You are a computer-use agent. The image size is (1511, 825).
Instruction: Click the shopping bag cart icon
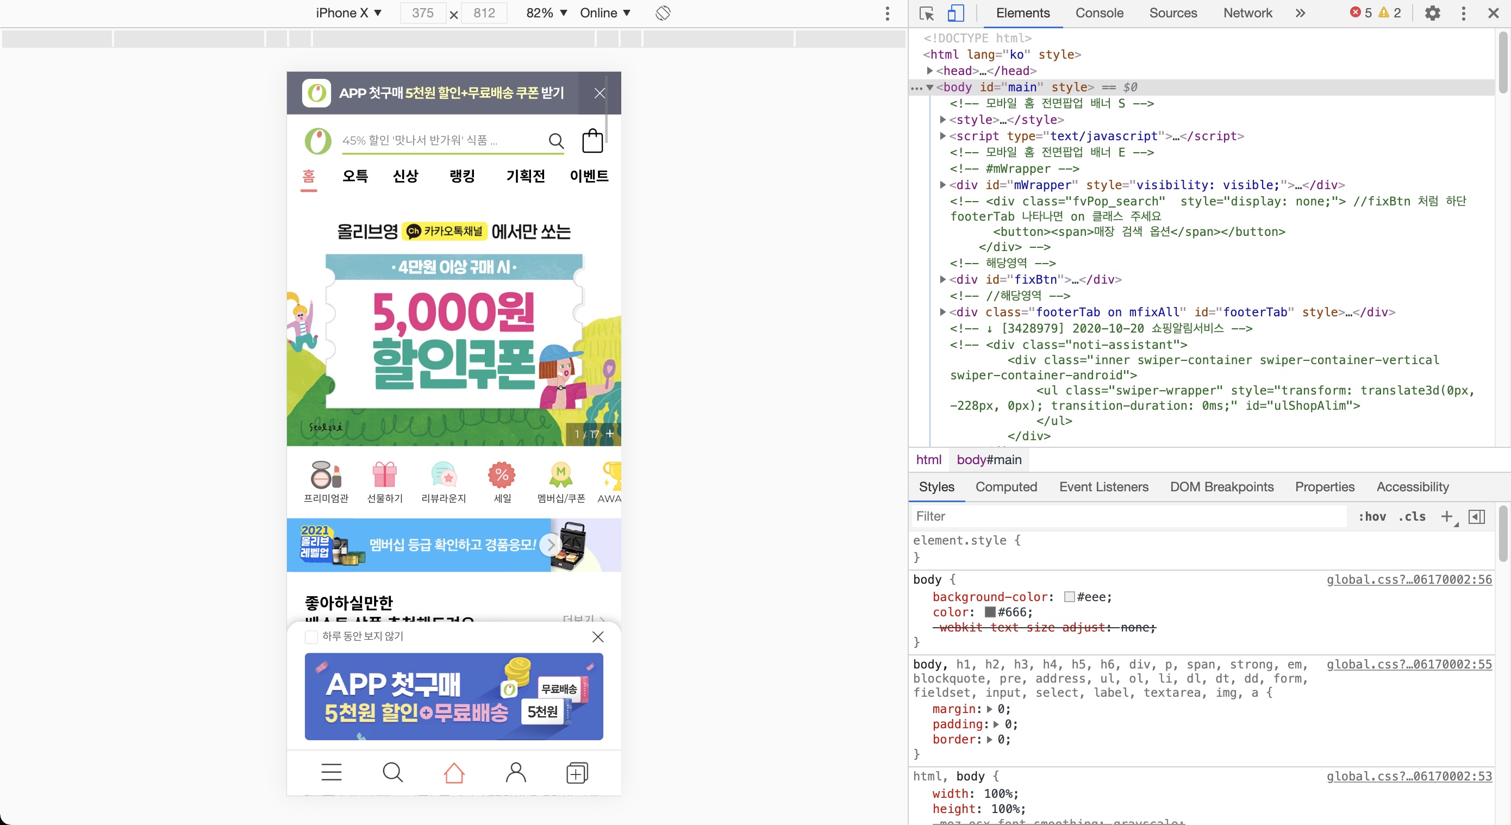tap(592, 141)
